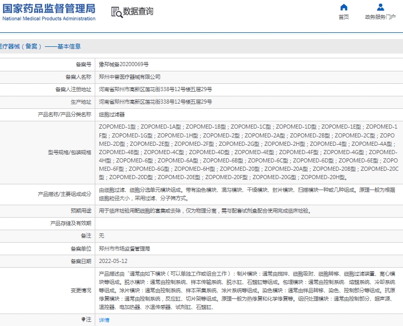Click the National Medical Products Administration subtitle
Image resolution: width=403 pixels, height=326 pixels.
coord(49,19)
